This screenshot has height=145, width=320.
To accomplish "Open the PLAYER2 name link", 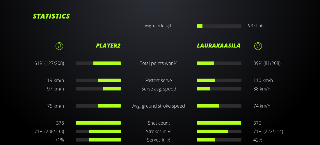I will pyautogui.click(x=108, y=46).
